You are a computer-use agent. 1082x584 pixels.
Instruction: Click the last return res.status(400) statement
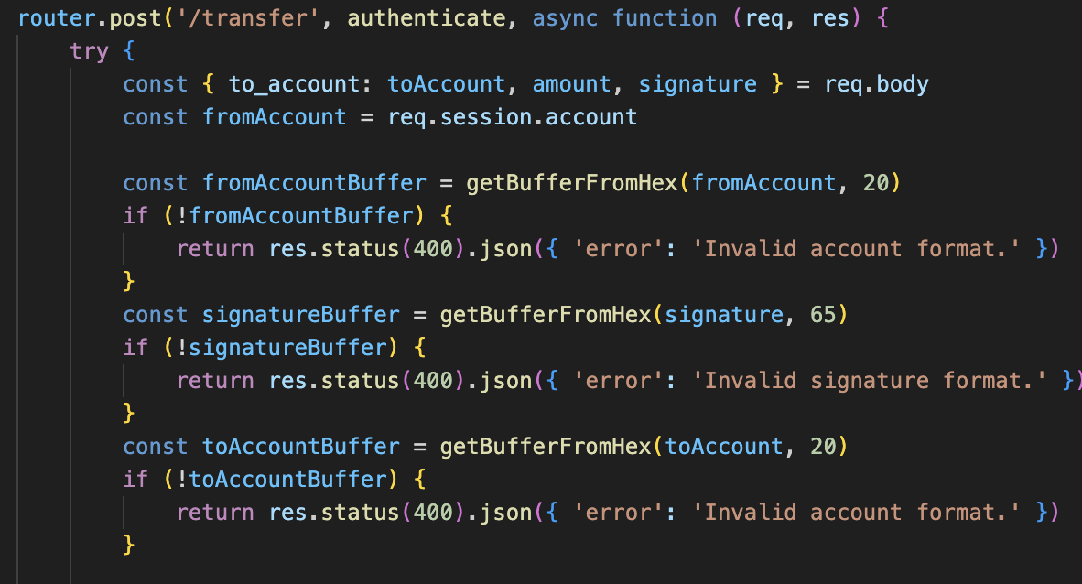click(320, 513)
